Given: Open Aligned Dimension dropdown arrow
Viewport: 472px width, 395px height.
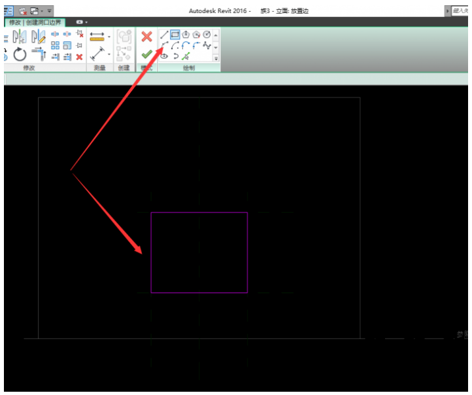Looking at the screenshot, I should 109,54.
